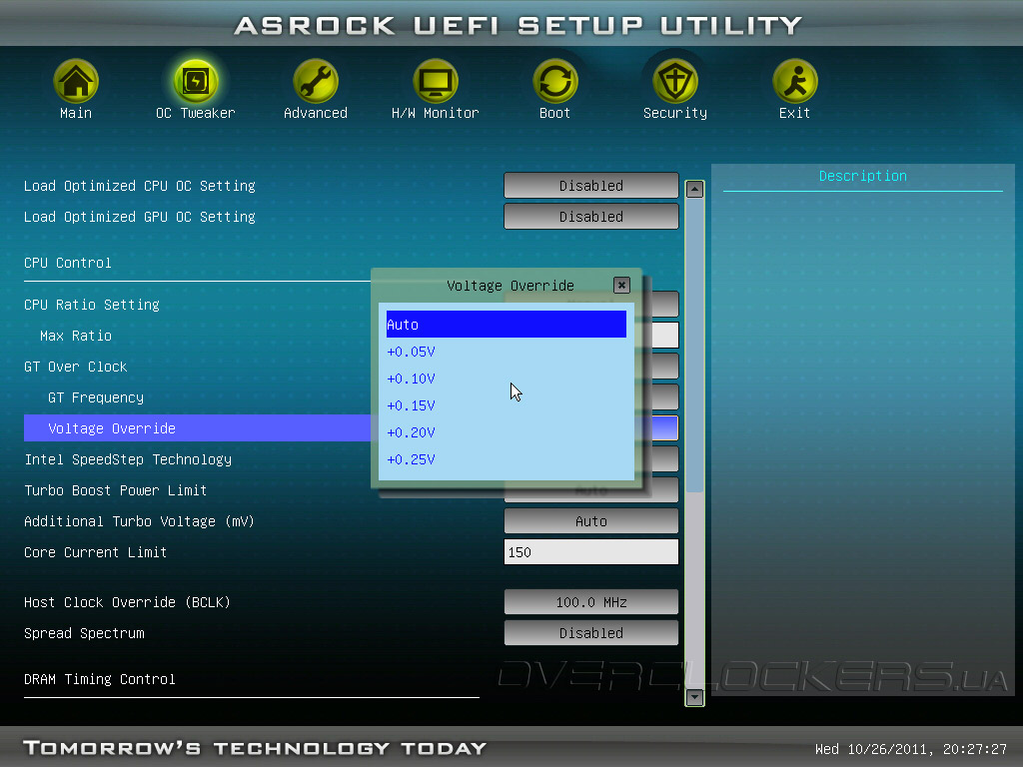Select Spread Spectrum label
This screenshot has width=1023, height=767.
point(84,633)
